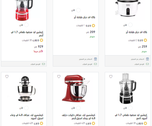The height and width of the screenshot is (126, 152).
Task: Click red stand mixer product image
Action: [x=76, y=88]
